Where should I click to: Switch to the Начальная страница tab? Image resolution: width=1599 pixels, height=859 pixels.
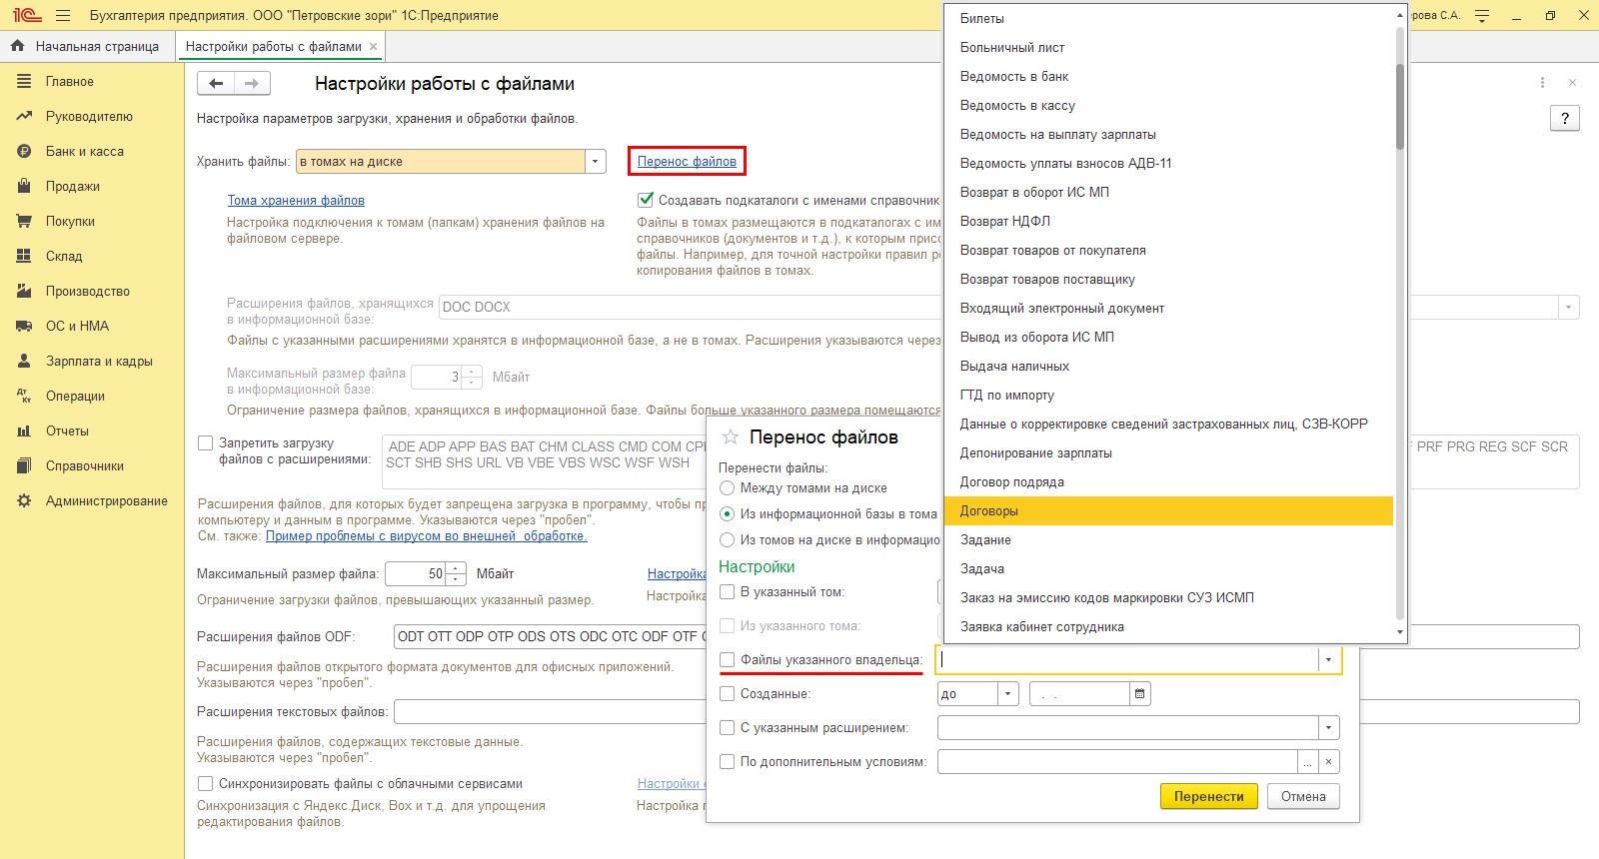86,47
